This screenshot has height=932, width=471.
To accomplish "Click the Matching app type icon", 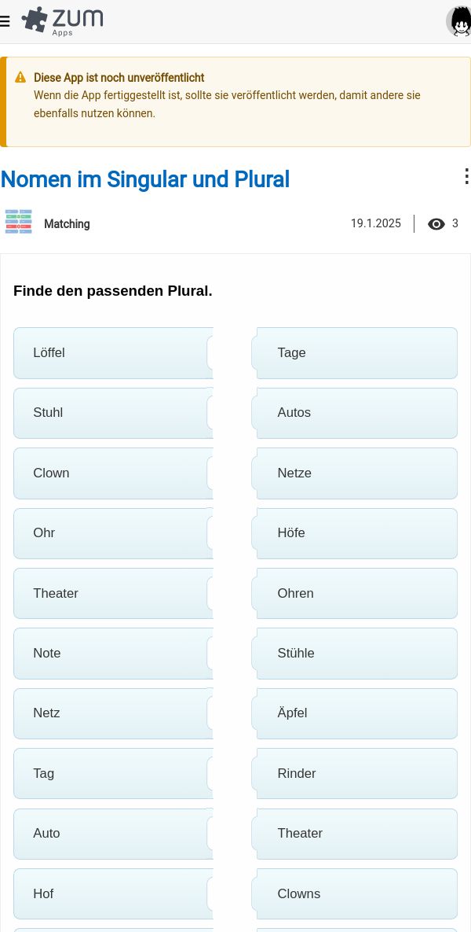I will [18, 222].
